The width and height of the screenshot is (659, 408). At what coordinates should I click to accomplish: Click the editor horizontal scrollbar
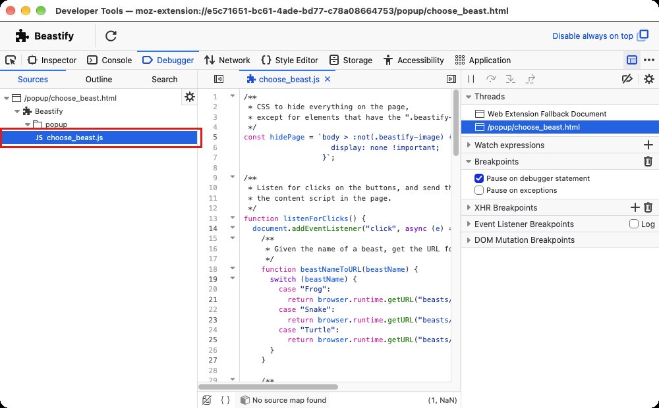click(x=268, y=386)
